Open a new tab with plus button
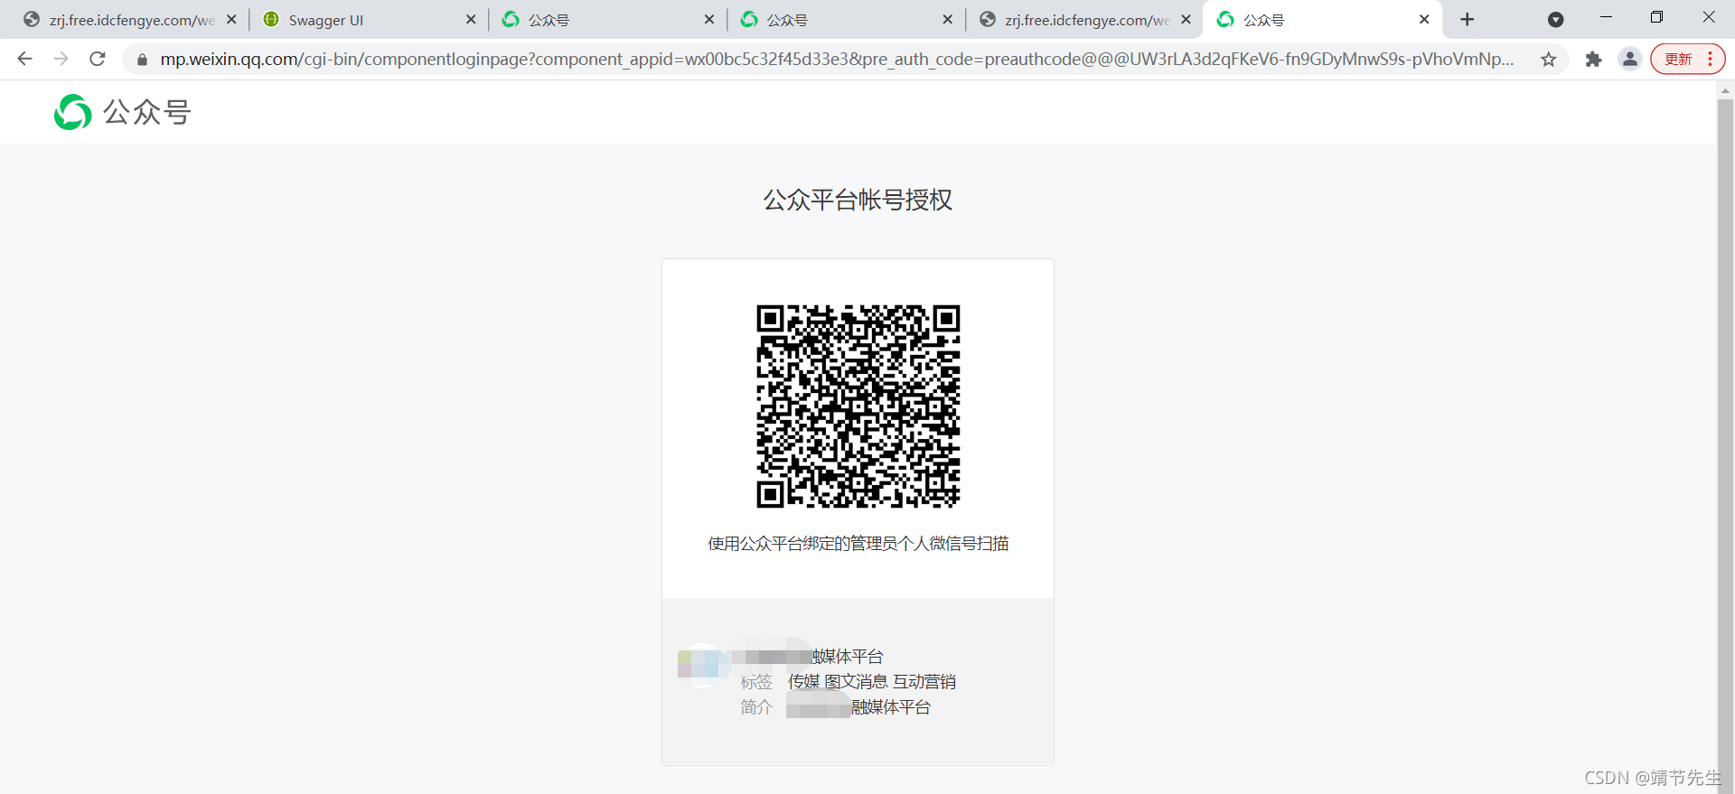The height and width of the screenshot is (794, 1735). coord(1468,20)
